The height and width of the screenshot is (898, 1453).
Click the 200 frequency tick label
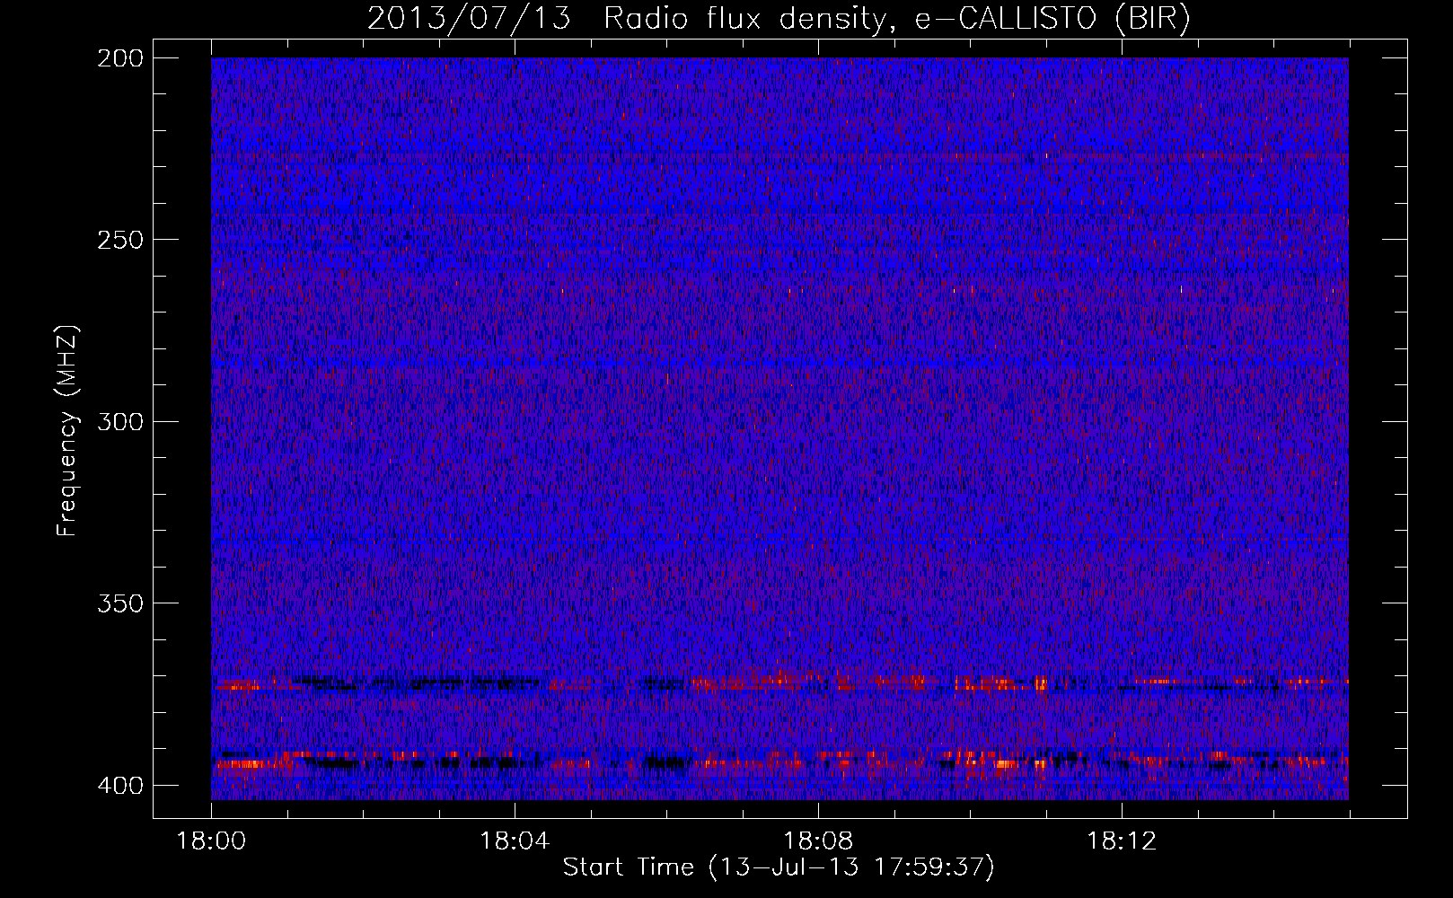[120, 57]
